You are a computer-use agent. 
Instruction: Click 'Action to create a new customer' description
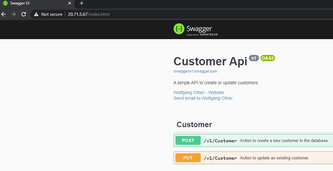(x=284, y=141)
